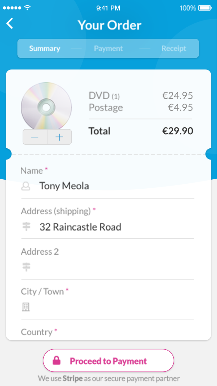Select the building icon in the City/Town field
This screenshot has height=386, width=217.
point(26,307)
